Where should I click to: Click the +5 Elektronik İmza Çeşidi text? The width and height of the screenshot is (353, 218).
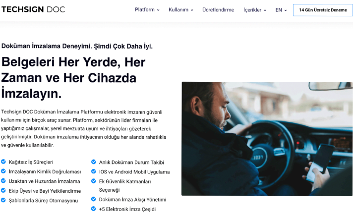click(127, 209)
